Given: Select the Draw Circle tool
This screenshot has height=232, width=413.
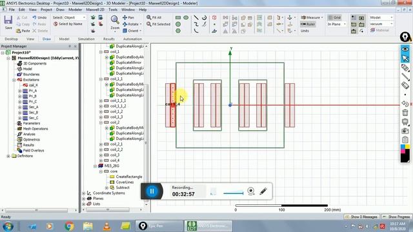Looking at the screenshot, I should pos(178,24).
